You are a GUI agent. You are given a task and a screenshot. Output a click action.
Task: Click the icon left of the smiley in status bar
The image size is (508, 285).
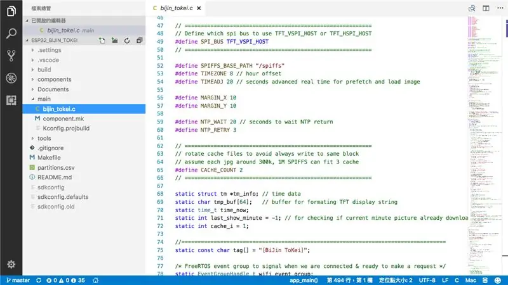[485, 280]
